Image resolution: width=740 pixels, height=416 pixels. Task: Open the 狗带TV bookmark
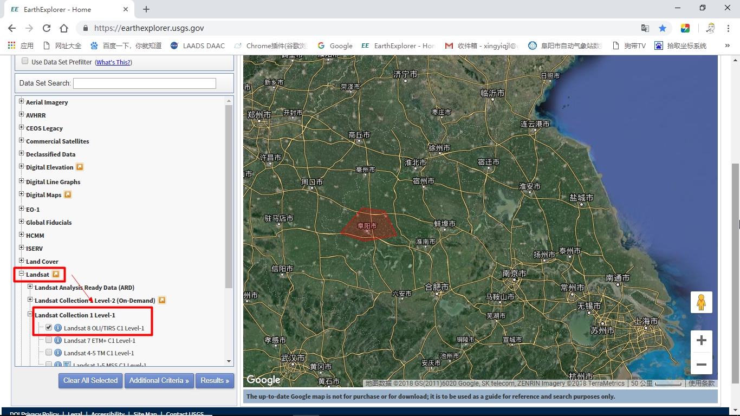(x=629, y=46)
